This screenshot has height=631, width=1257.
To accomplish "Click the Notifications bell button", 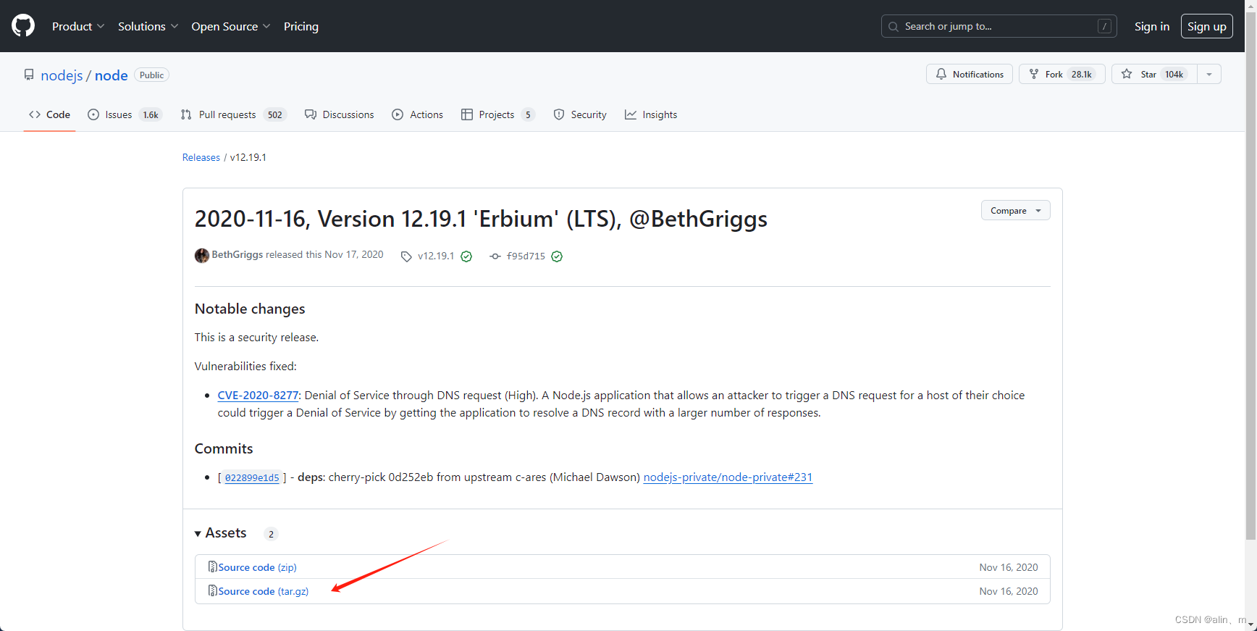I will [x=970, y=75].
